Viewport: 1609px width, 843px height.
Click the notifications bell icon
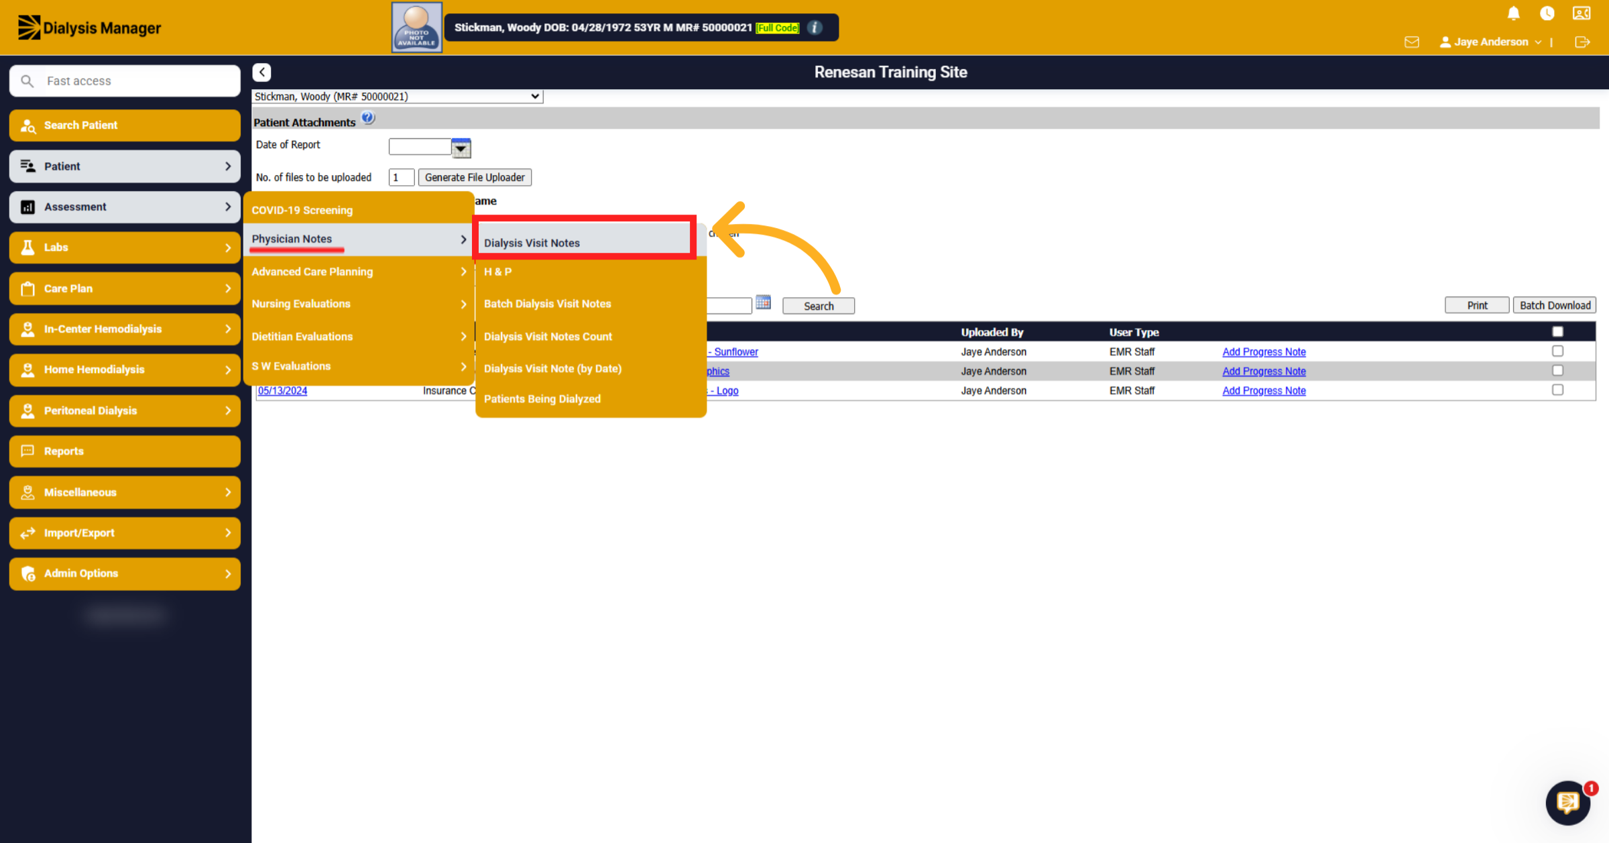click(1513, 13)
